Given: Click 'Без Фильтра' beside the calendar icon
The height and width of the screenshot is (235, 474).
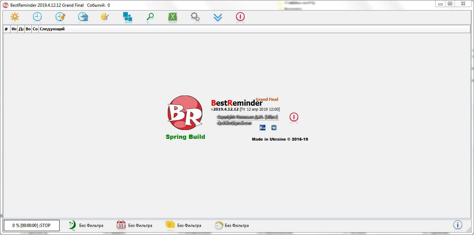Looking at the screenshot, I should (x=140, y=225).
